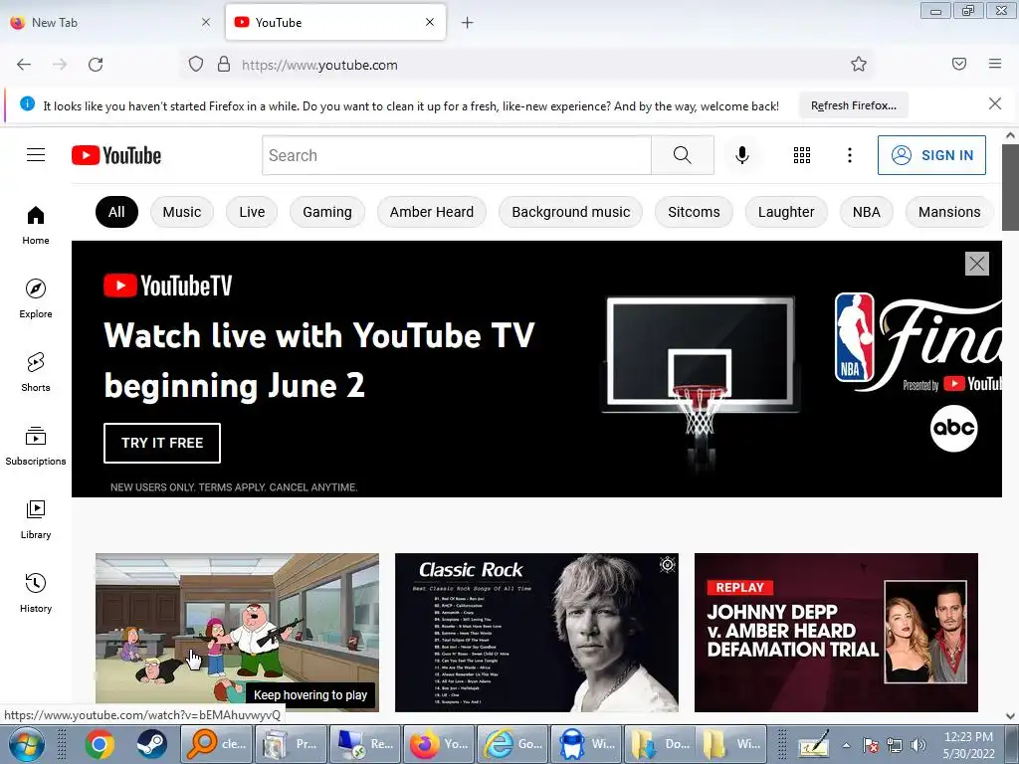Filter by Music chip
Screen dimensions: 1019x764
(x=182, y=212)
